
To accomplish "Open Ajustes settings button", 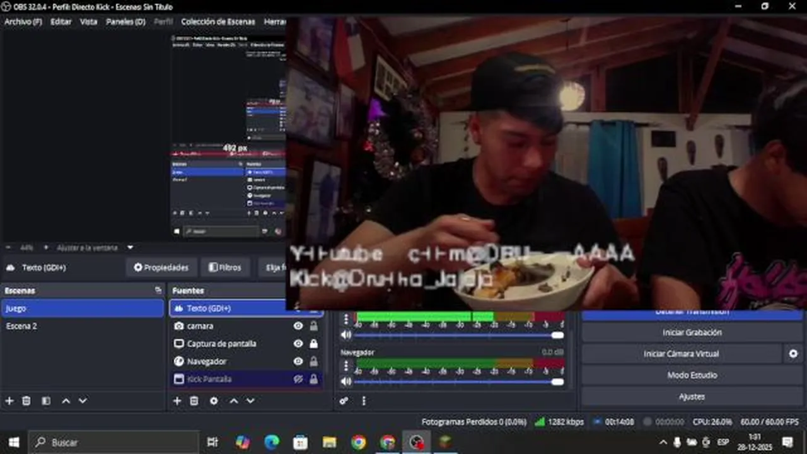I will point(692,397).
